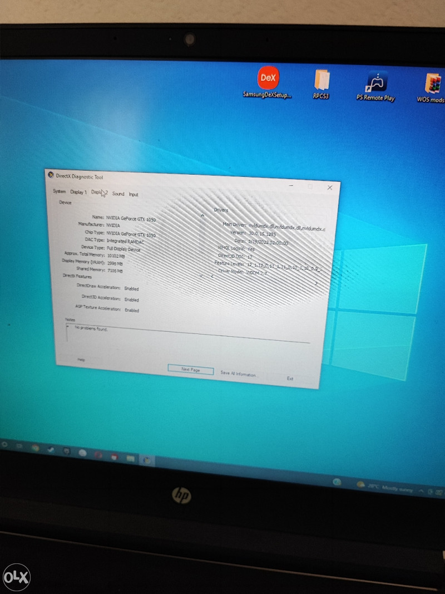Switch to the Input tab

[x=133, y=194]
